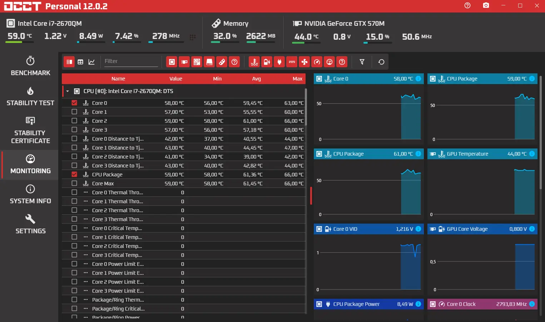This screenshot has width=545, height=322.
Task: Switch to the split table-and-graph layout view
Action: pyautogui.click(x=69, y=62)
